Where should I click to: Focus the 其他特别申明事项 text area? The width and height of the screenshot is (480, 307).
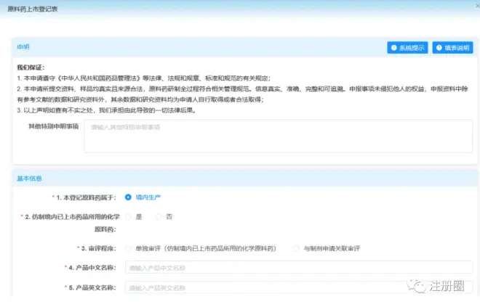[x=278, y=136]
